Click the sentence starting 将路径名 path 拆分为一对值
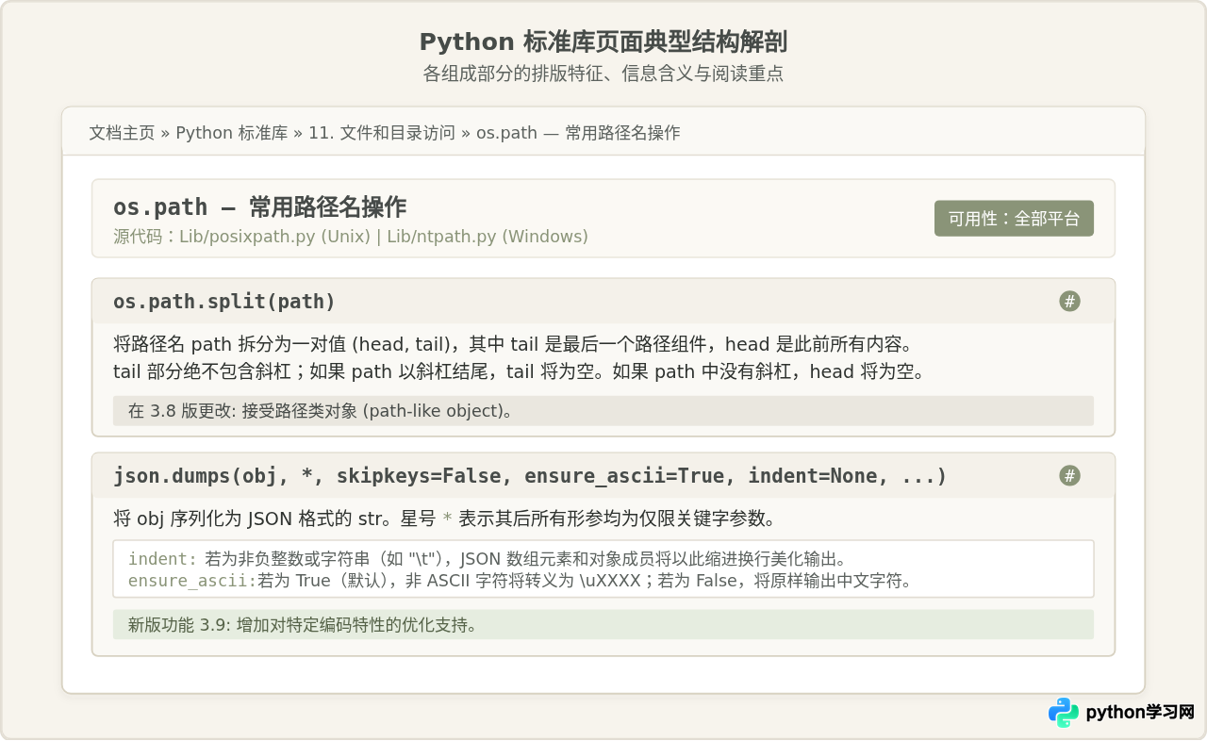The width and height of the screenshot is (1207, 741). coord(514,344)
